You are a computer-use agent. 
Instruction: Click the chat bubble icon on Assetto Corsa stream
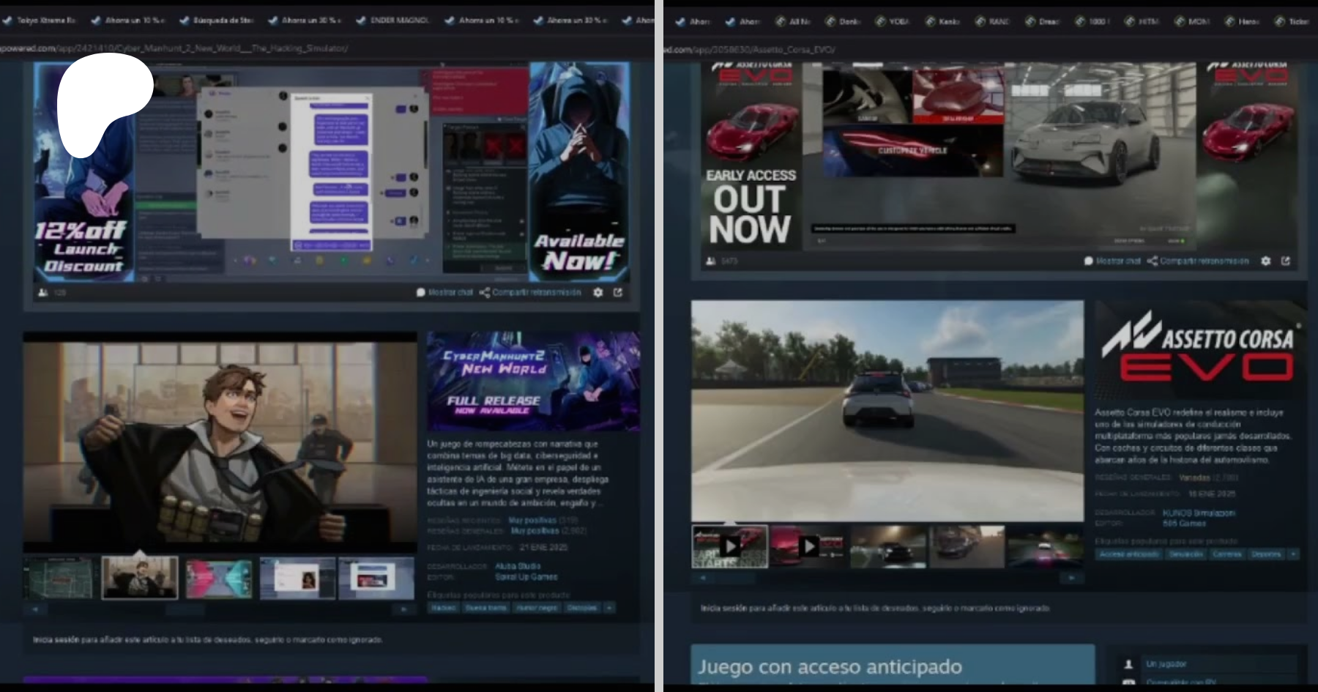pos(1089,261)
